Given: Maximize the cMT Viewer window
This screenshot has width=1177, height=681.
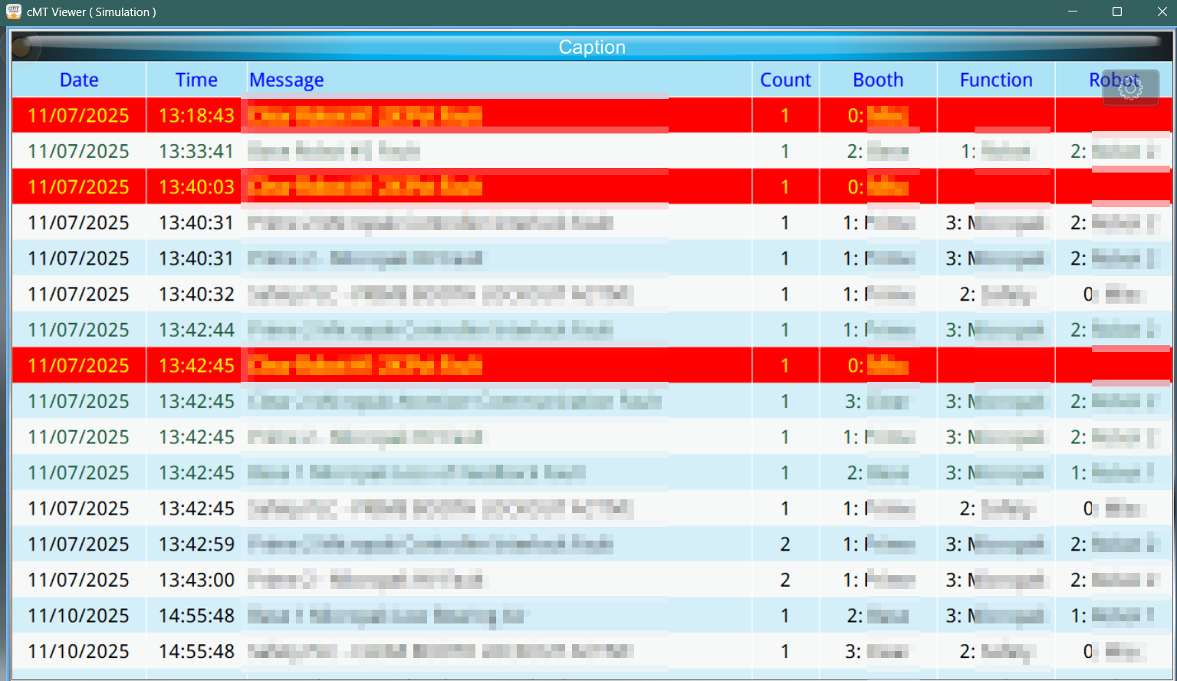Looking at the screenshot, I should point(1117,12).
